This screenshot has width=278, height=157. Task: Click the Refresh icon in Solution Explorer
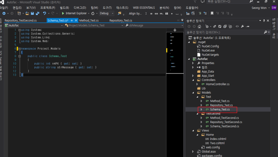220,26
